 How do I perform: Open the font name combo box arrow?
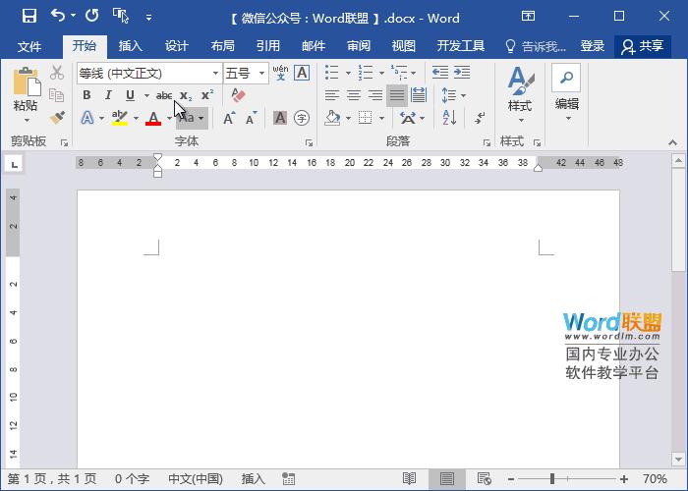pos(215,74)
